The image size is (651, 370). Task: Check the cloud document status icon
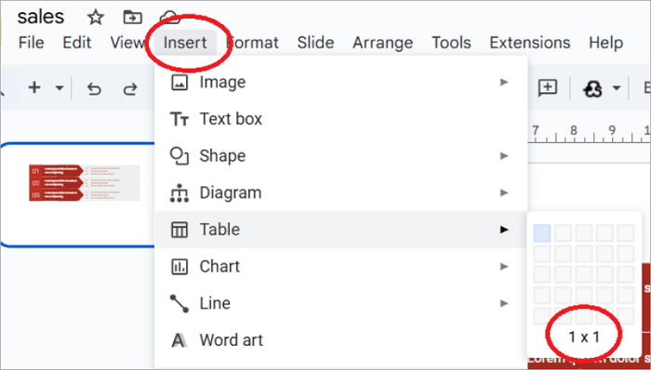(170, 17)
